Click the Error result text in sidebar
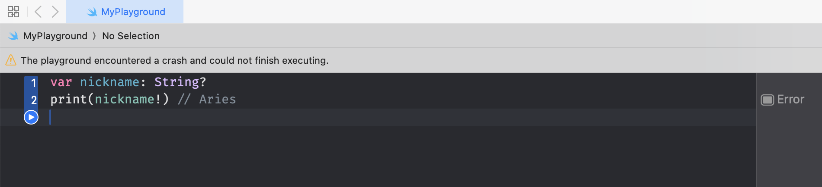 (x=790, y=100)
